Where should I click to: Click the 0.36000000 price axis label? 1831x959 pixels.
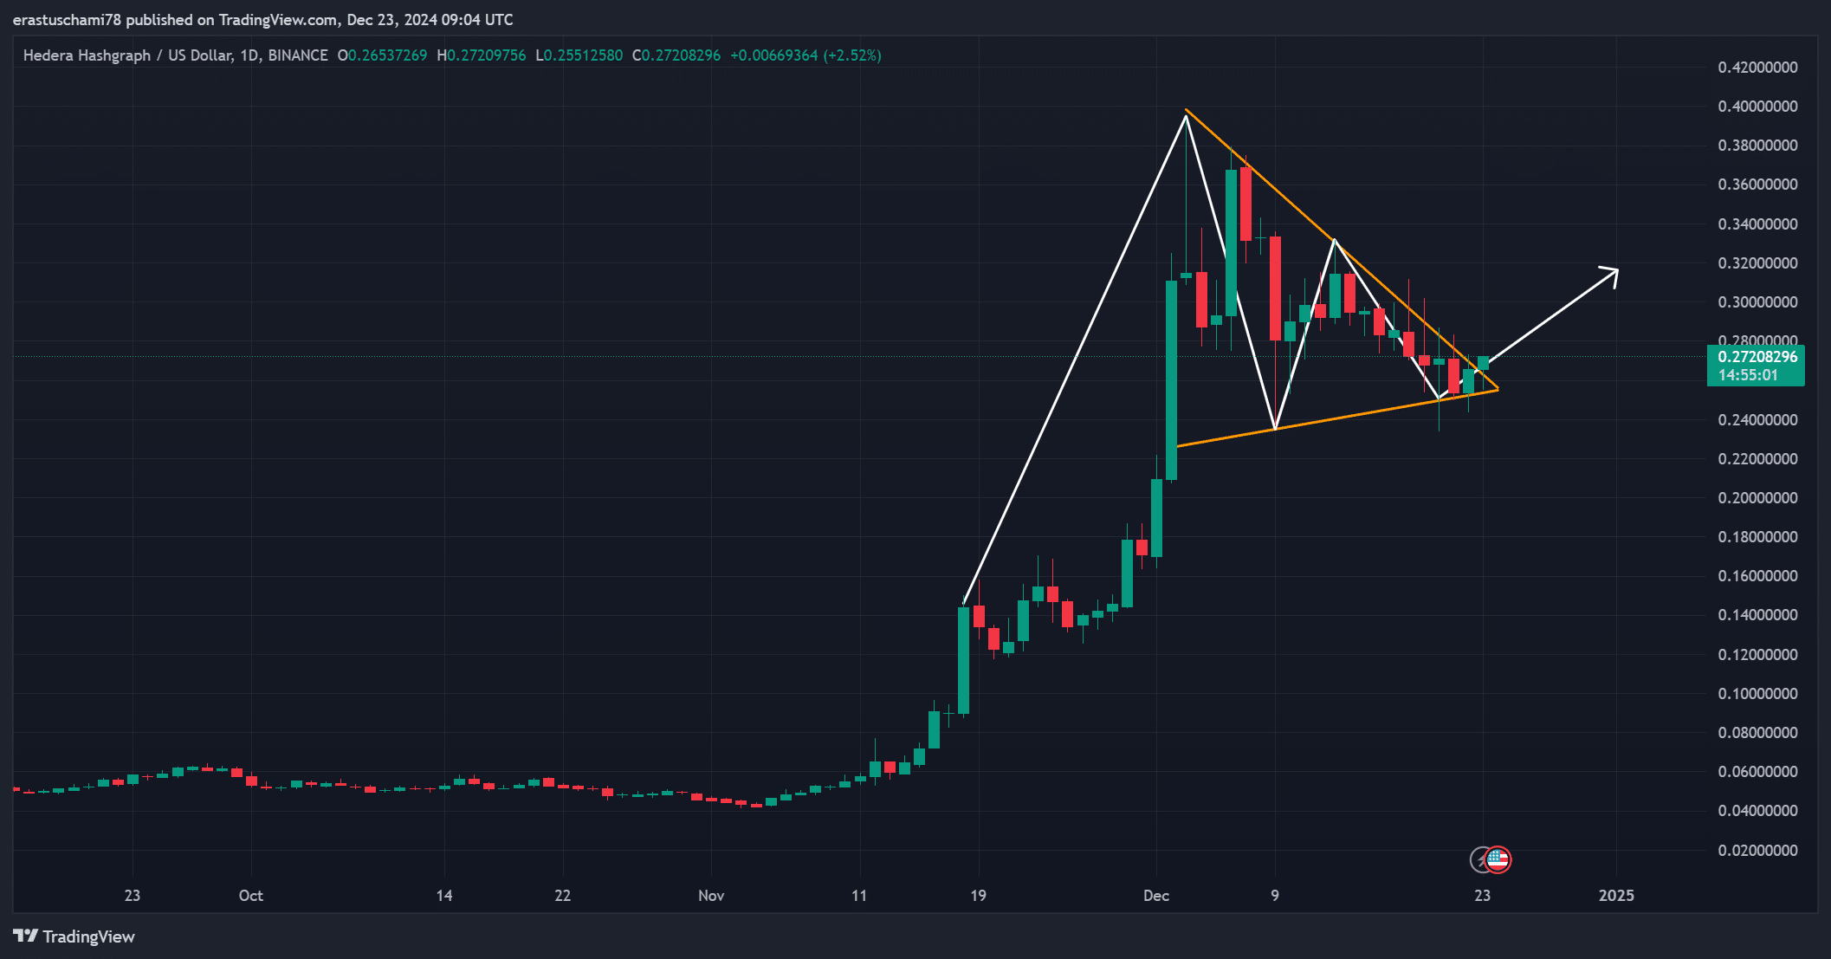click(1758, 185)
